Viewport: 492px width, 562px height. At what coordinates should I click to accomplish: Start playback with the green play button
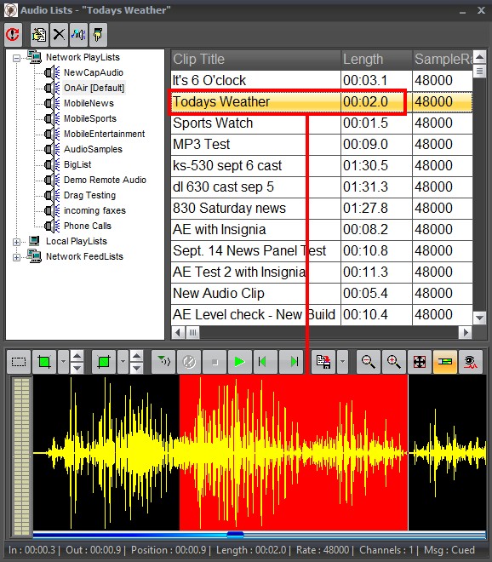pyautogui.click(x=239, y=362)
